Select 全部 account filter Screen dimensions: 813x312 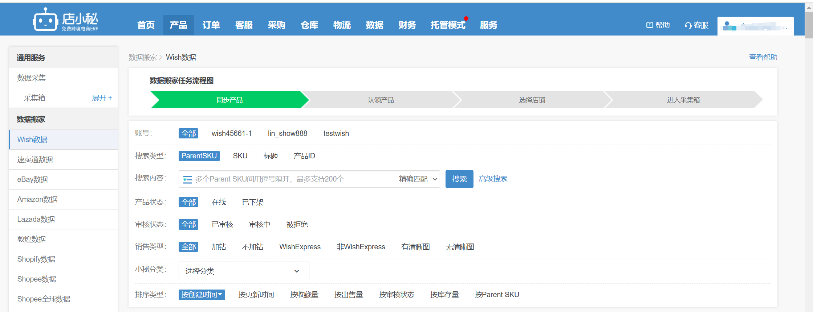(188, 133)
